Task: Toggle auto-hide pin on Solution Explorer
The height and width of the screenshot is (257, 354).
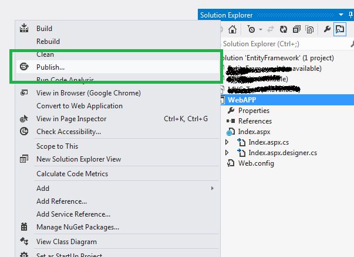Action: (x=350, y=15)
